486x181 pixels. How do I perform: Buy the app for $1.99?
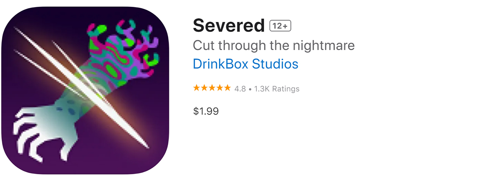[206, 111]
